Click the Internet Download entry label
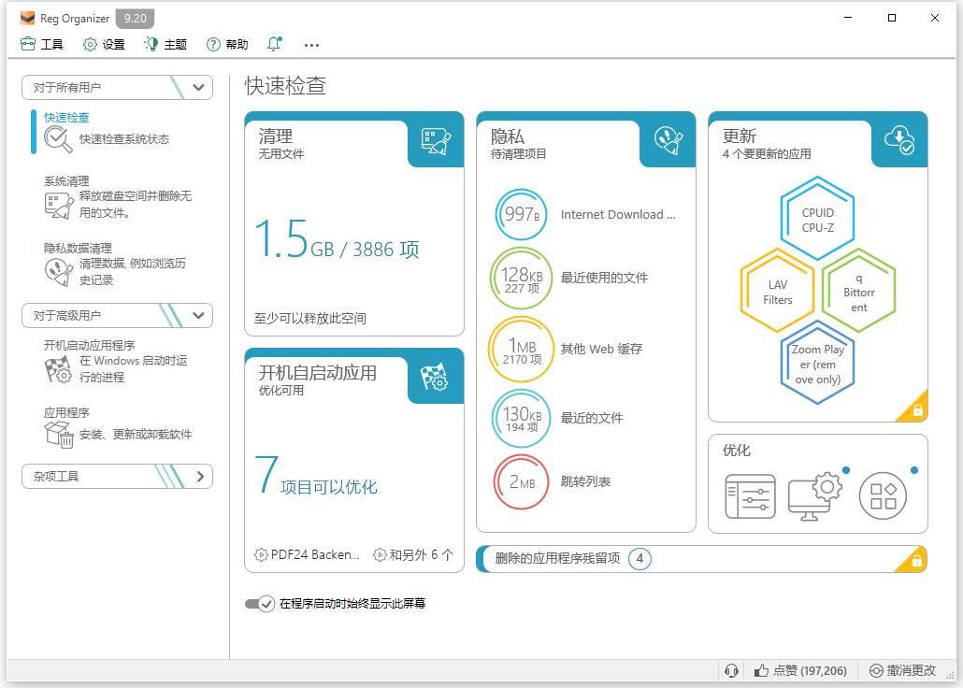The width and height of the screenshot is (963, 688). [x=618, y=214]
